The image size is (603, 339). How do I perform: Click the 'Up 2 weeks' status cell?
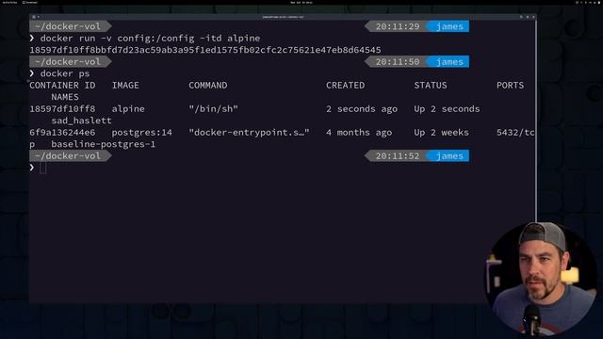tap(442, 132)
